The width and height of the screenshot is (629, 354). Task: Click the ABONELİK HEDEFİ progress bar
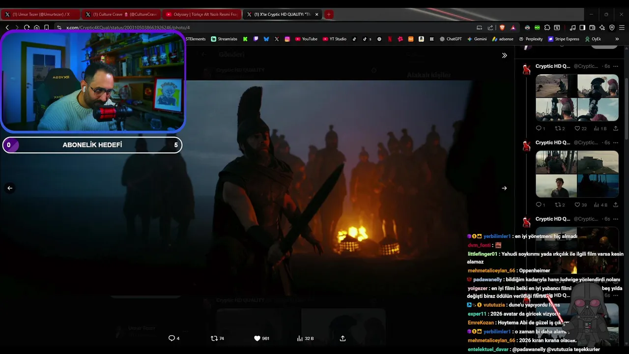(x=92, y=145)
